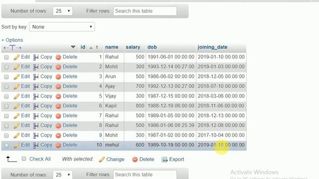Image resolution: width=319 pixels, height=179 pixels.
Task: Click joining date '2018-03-06 00:00:00'
Action: click(221, 96)
